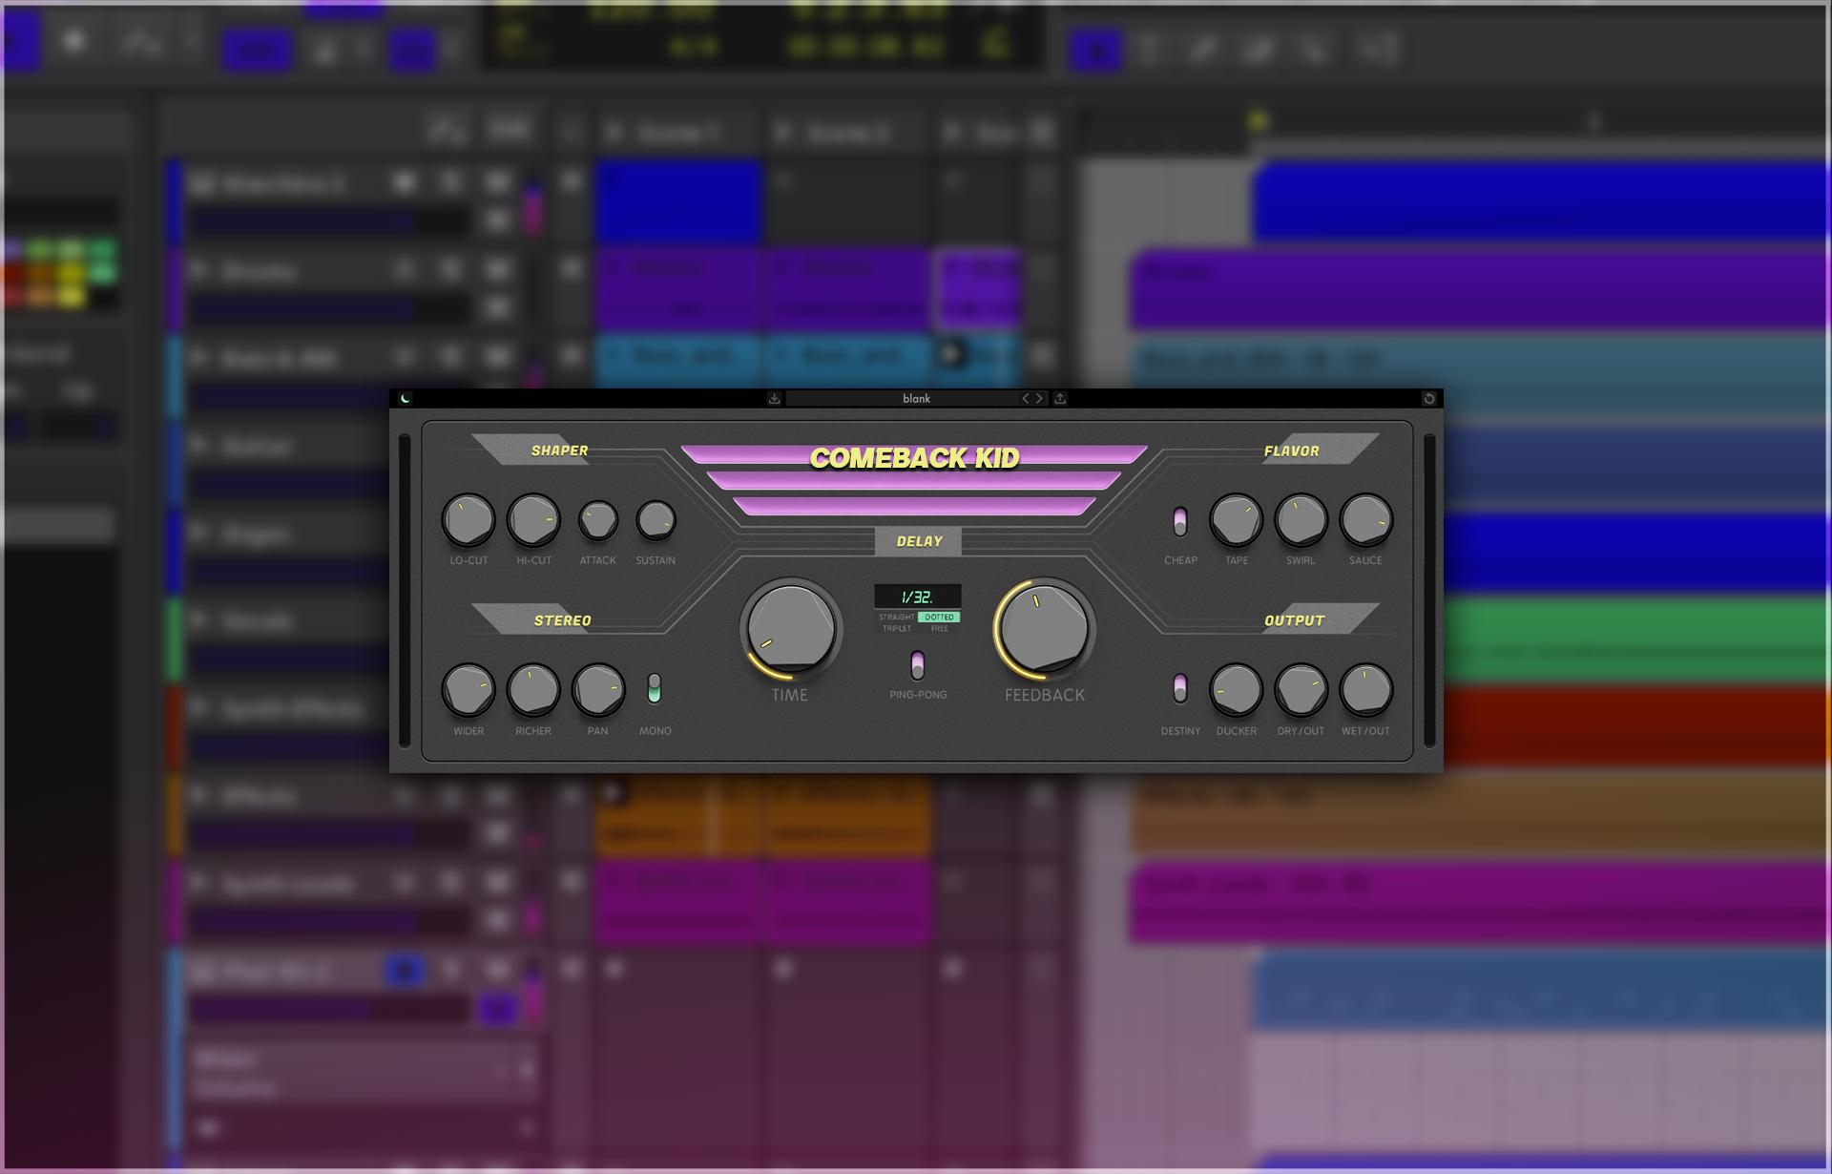Click the SAUCE knob
Image resolution: width=1832 pixels, height=1174 pixels.
coord(1366,520)
